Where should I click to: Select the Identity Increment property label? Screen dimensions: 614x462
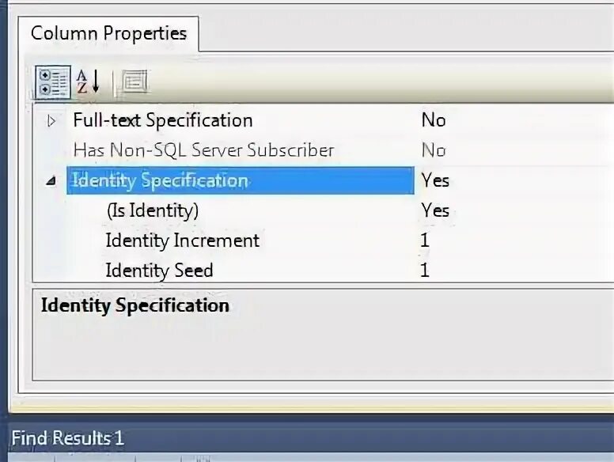point(182,240)
